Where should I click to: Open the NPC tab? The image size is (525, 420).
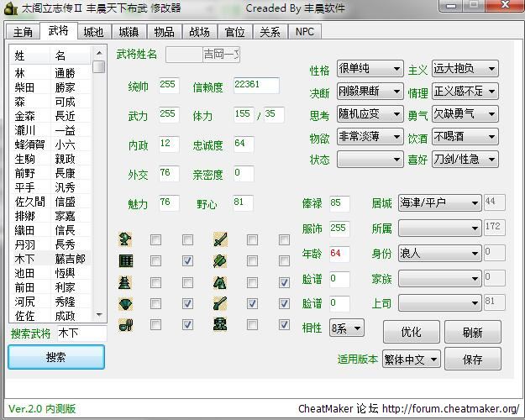304,32
